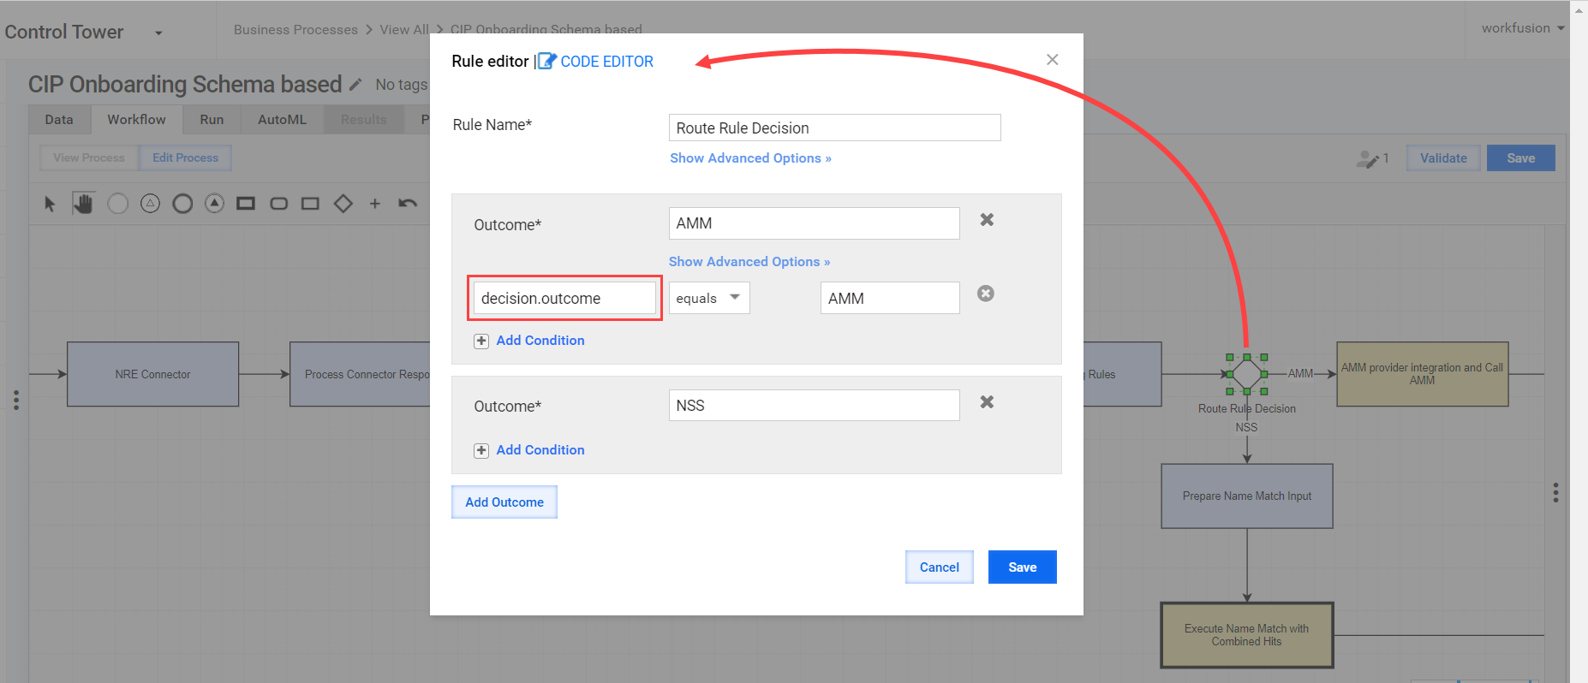This screenshot has height=683, width=1588.
Task: Click the Add Outcome button
Action: [504, 502]
